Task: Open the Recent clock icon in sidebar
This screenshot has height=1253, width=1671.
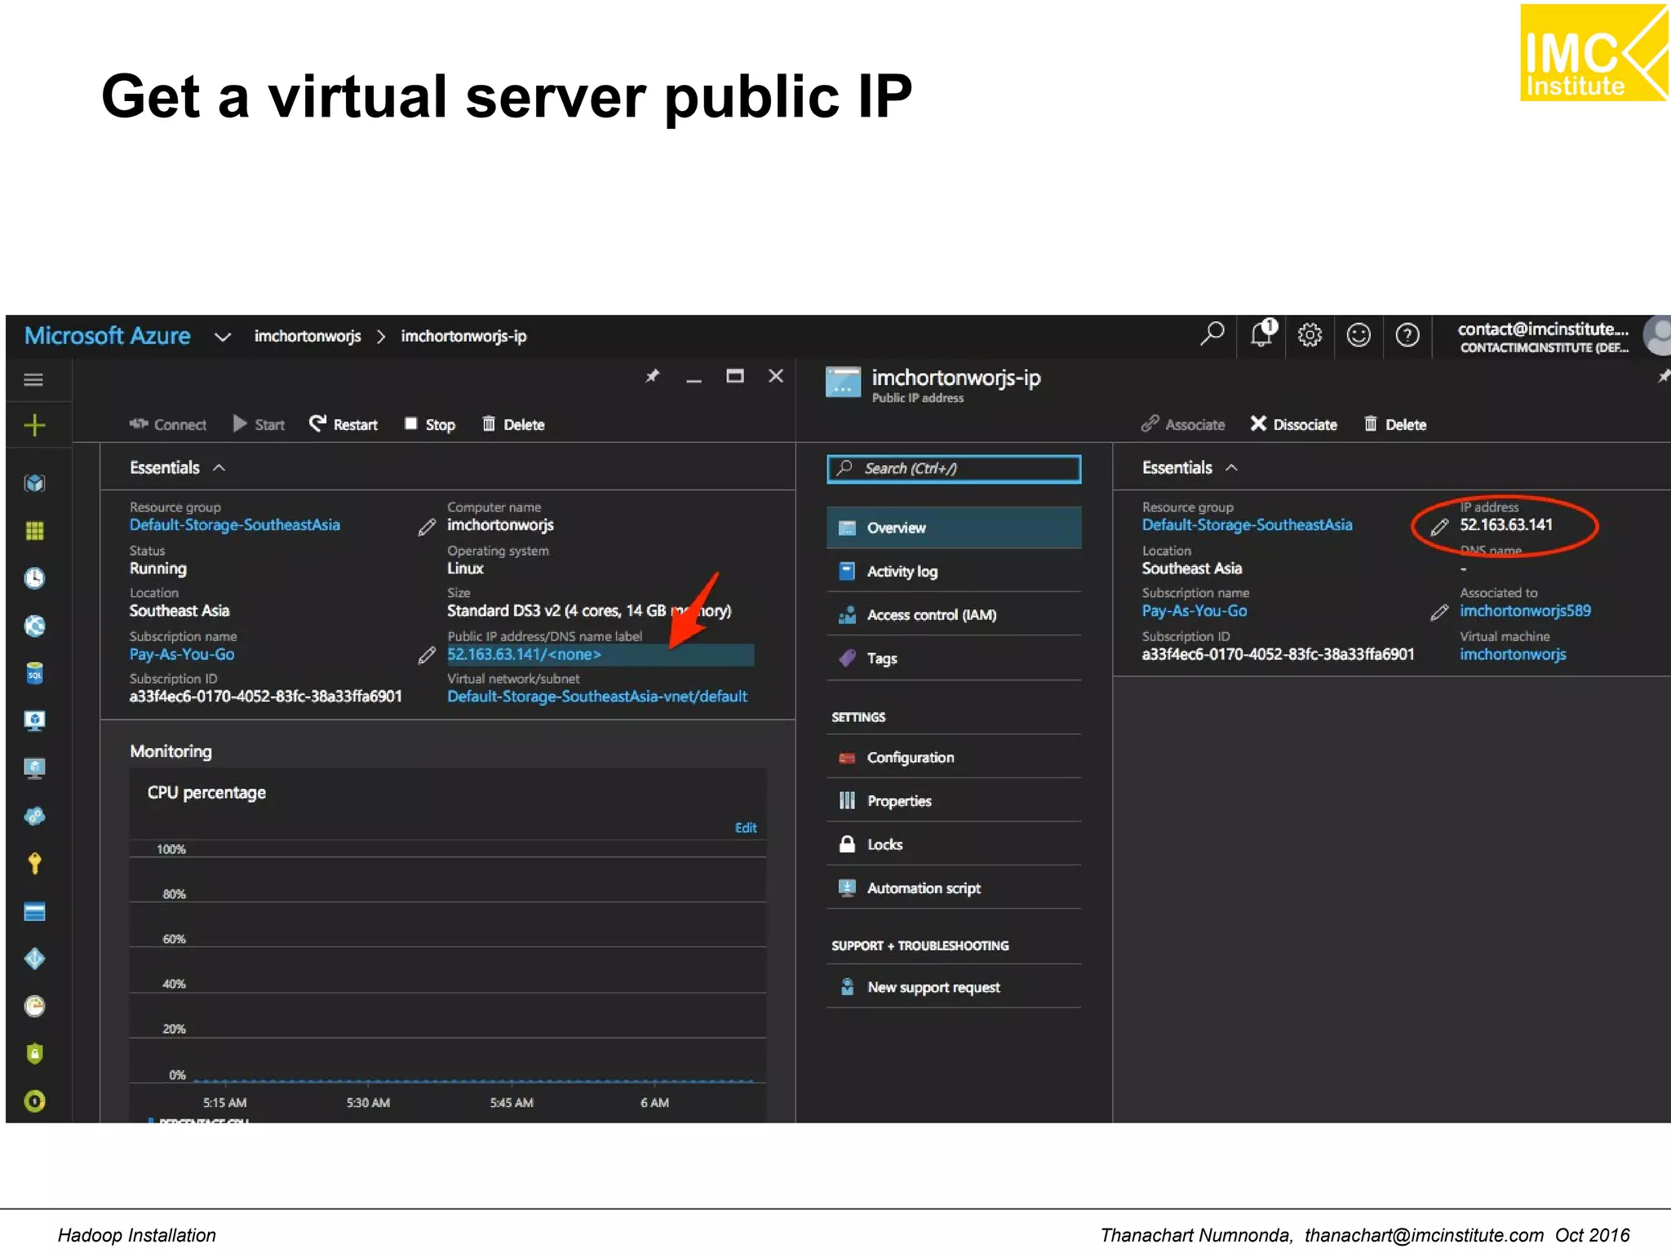Action: tap(34, 578)
